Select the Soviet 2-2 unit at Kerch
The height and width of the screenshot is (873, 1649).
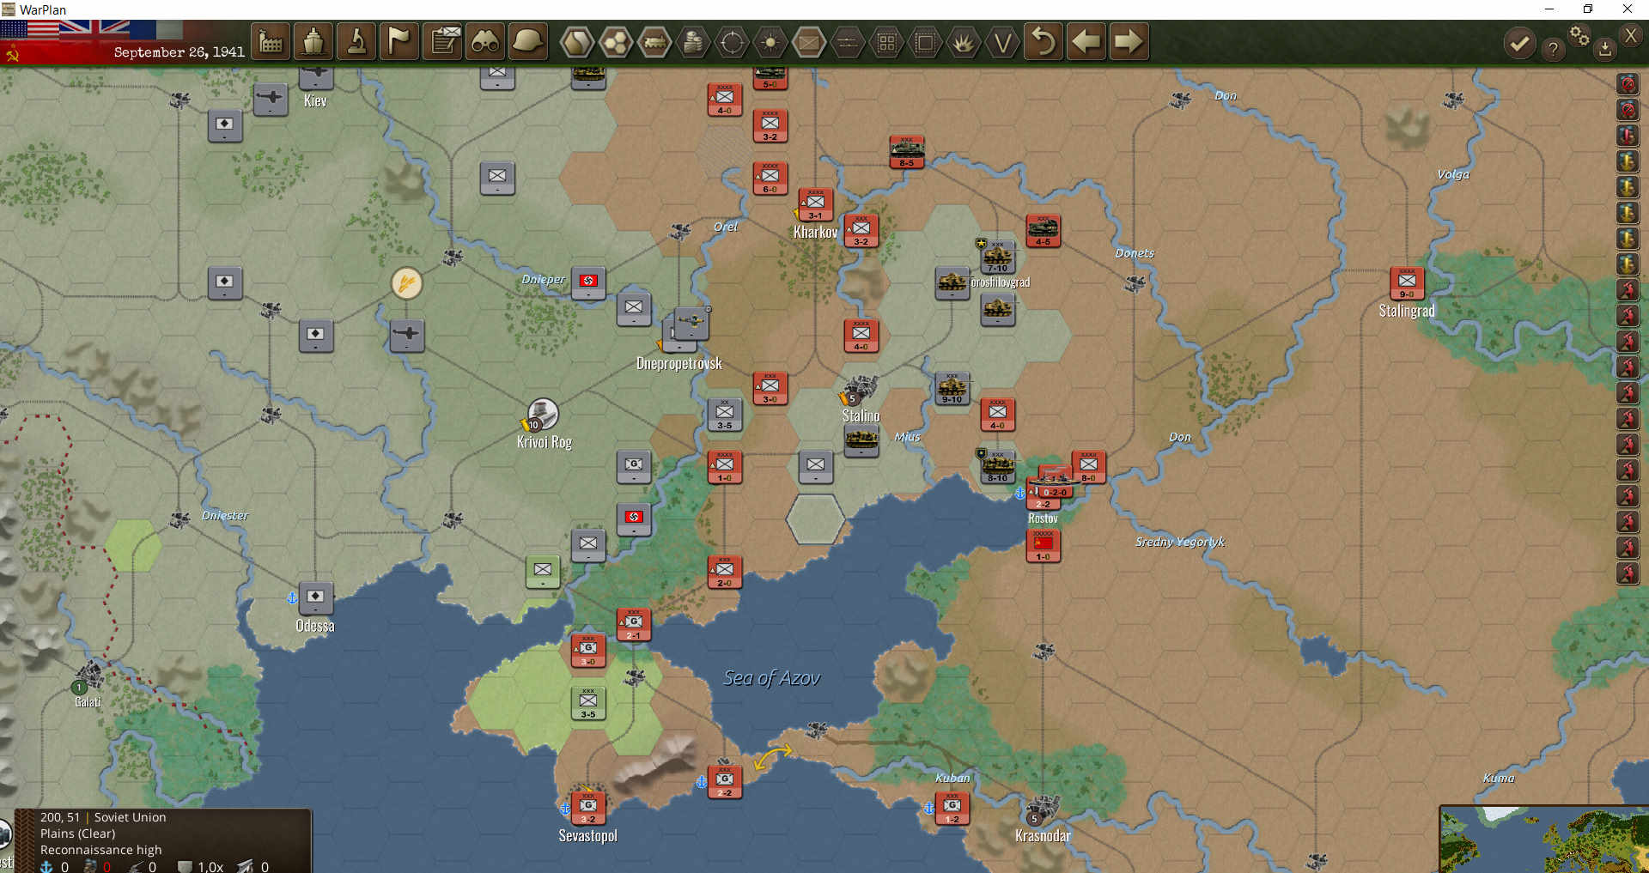click(725, 781)
